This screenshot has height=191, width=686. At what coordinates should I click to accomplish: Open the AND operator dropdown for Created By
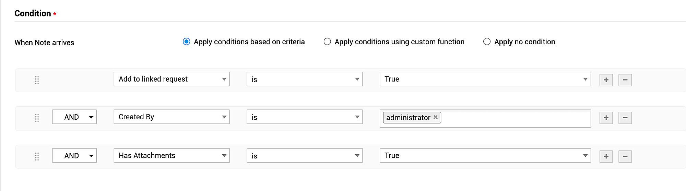[x=74, y=117]
